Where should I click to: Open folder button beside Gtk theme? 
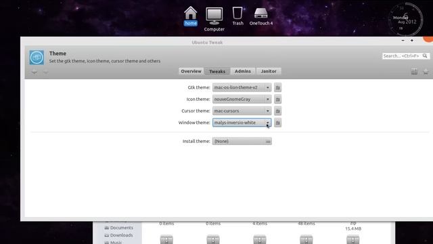pos(278,87)
